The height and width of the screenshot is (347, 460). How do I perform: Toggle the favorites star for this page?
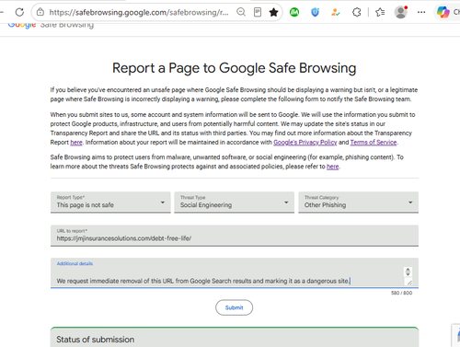(x=273, y=12)
